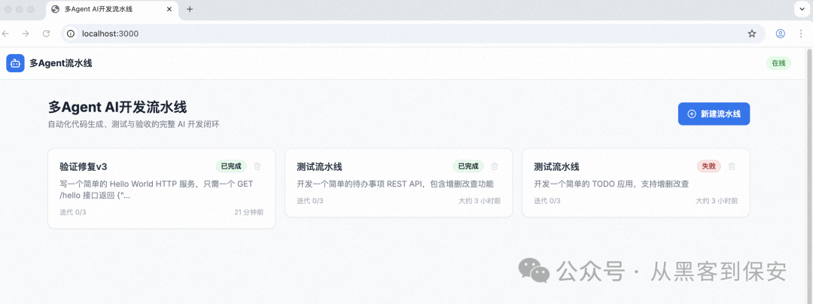This screenshot has height=304, width=813.
Task: Click 迭代 0/3 on 验证修复v3 card
Action: pyautogui.click(x=73, y=211)
